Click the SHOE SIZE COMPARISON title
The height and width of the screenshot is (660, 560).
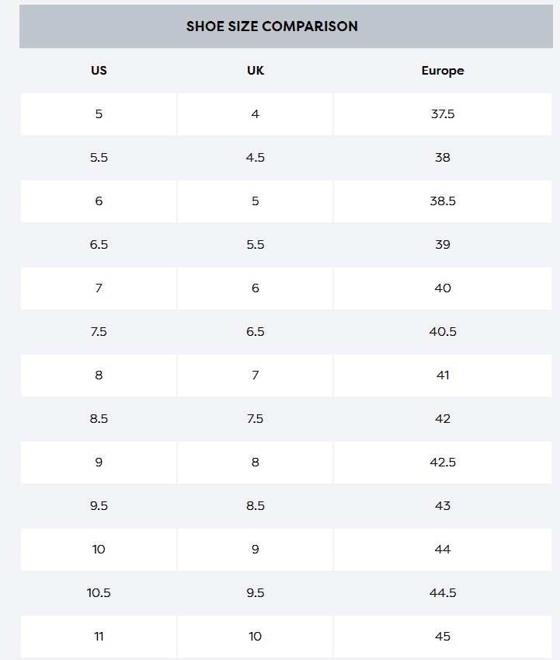click(272, 26)
